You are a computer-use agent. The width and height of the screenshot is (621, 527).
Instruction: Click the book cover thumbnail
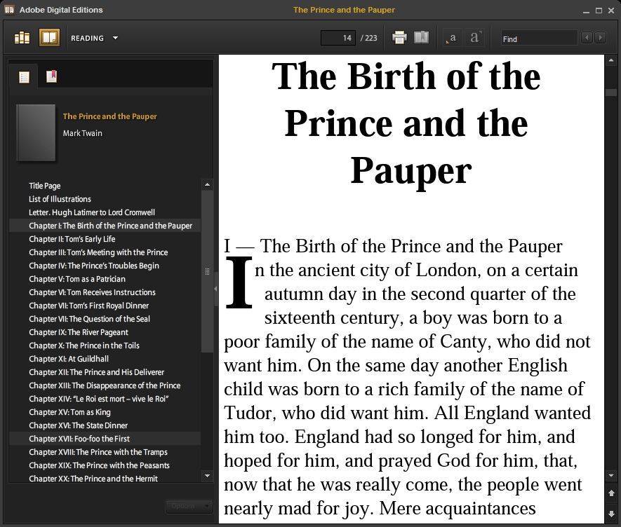36,133
